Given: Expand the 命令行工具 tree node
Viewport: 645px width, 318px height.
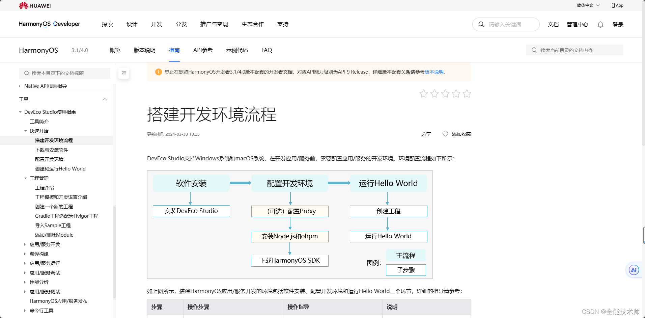Looking at the screenshot, I should coord(25,311).
